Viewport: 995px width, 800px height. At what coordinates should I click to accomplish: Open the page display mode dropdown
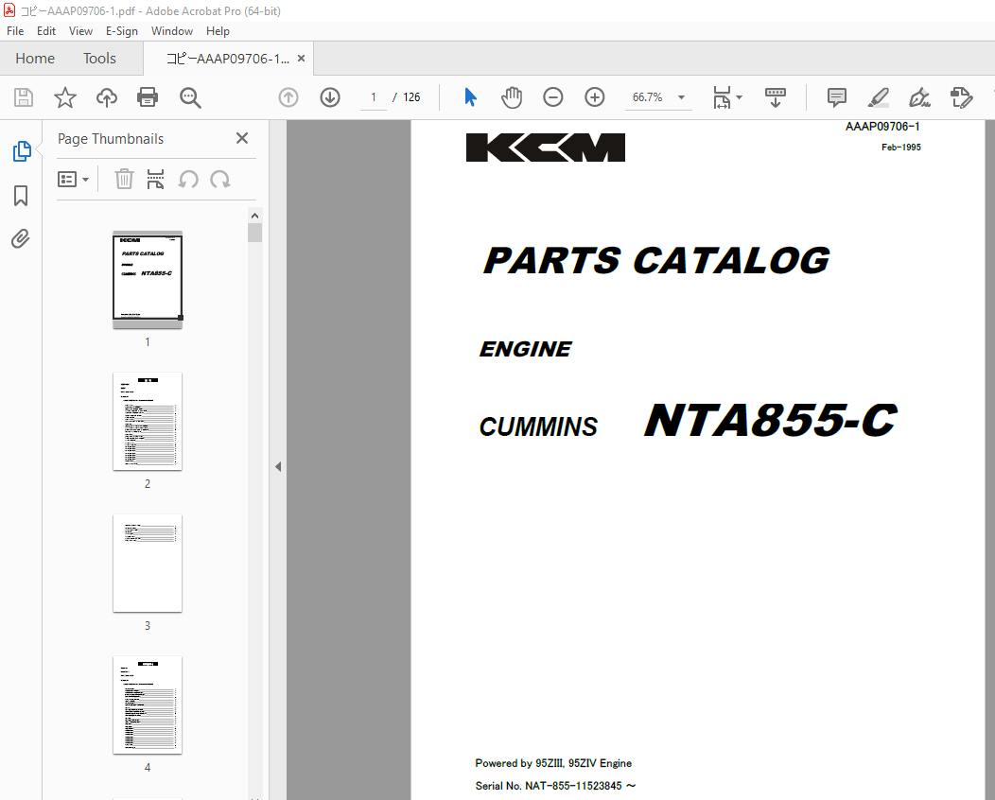pos(726,97)
